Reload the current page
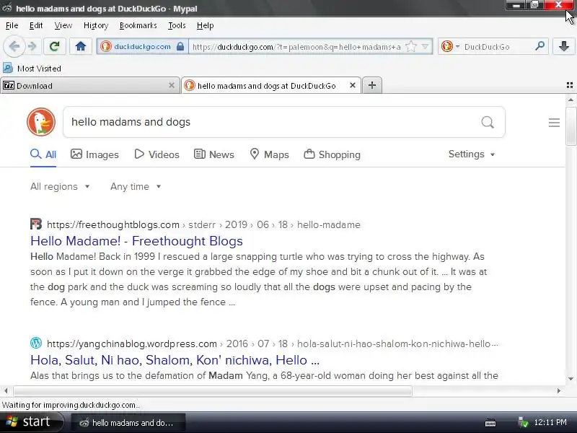 coord(55,46)
